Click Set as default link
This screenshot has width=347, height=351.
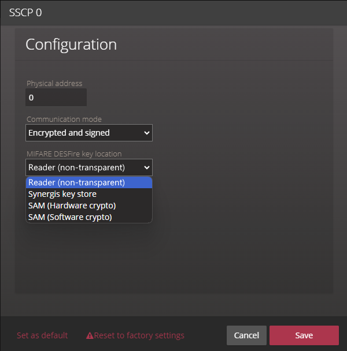click(x=42, y=335)
